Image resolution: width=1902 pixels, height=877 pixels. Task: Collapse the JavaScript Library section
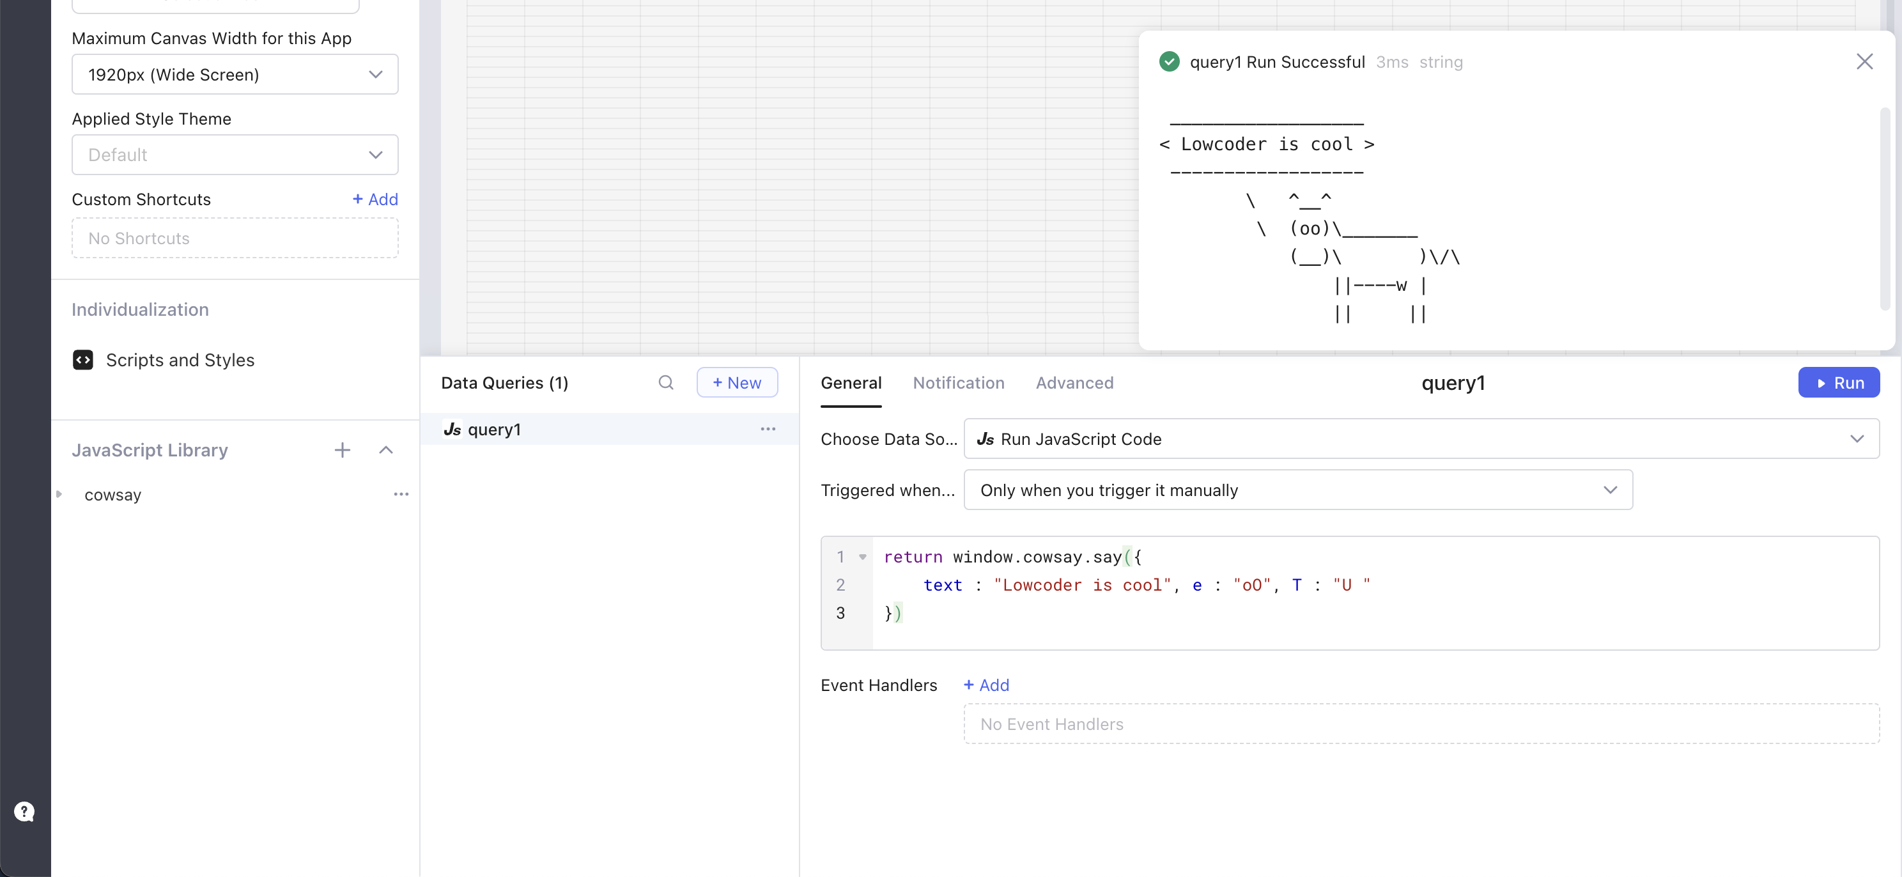[385, 449]
